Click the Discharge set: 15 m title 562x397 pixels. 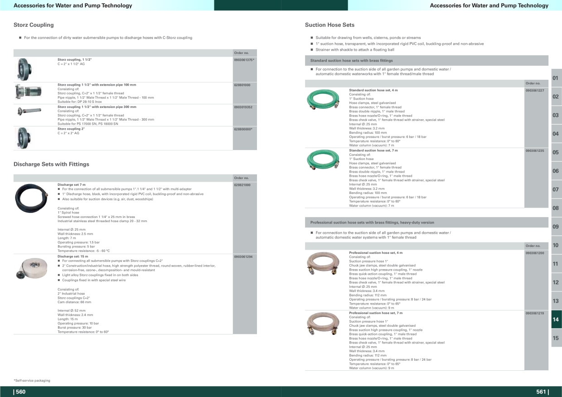pos(73,257)
